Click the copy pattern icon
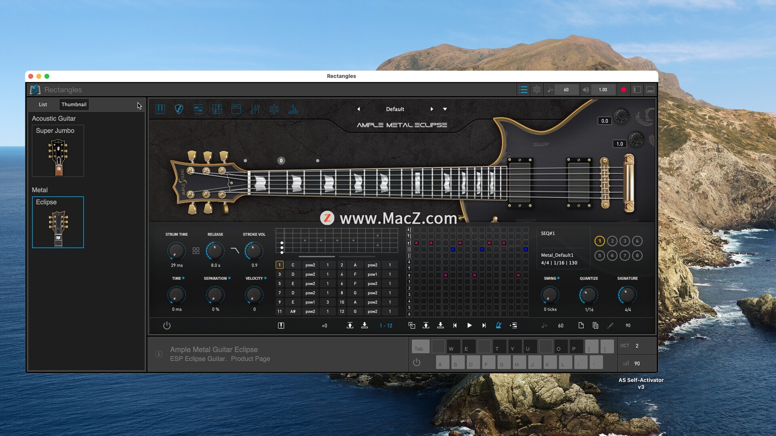The image size is (776, 436). [x=412, y=325]
